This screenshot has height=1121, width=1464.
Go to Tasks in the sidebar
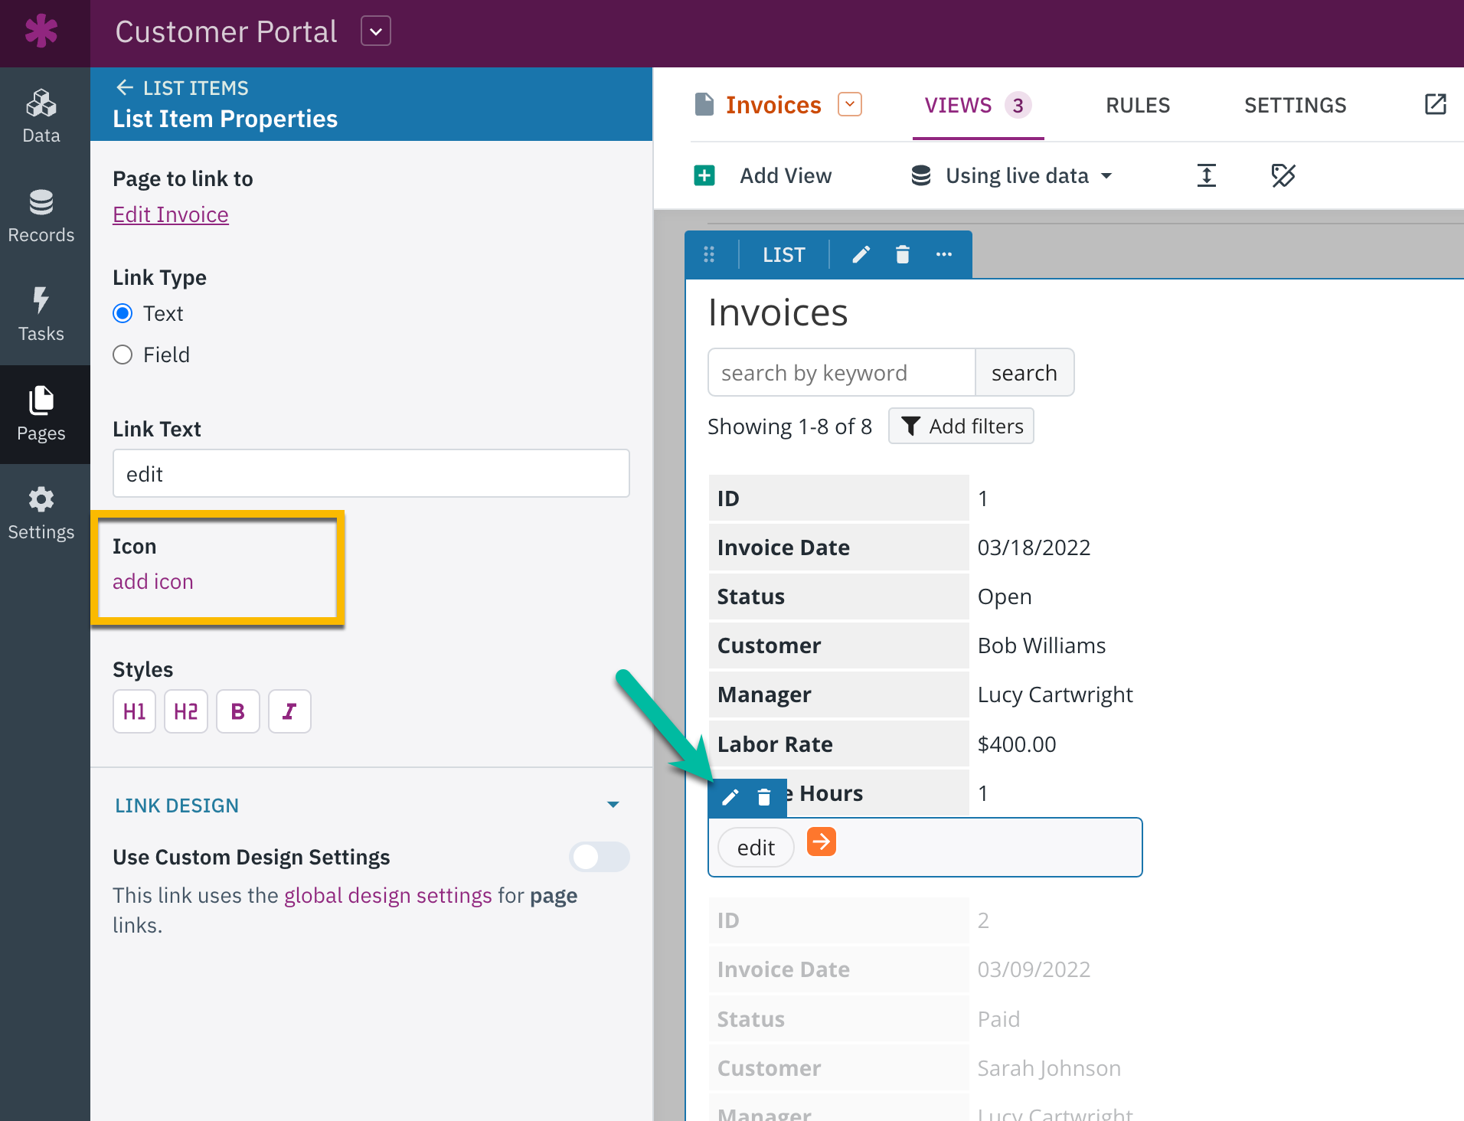click(41, 315)
